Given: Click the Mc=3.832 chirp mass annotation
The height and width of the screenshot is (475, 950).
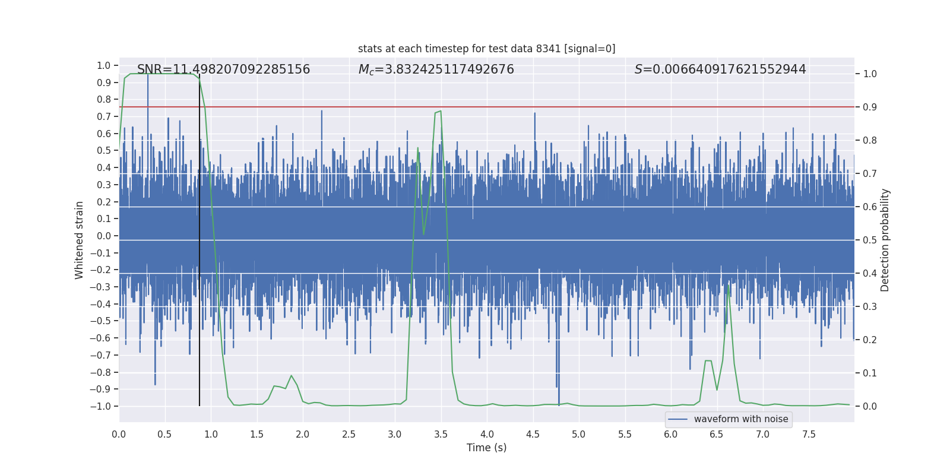Looking at the screenshot, I should 436,69.
